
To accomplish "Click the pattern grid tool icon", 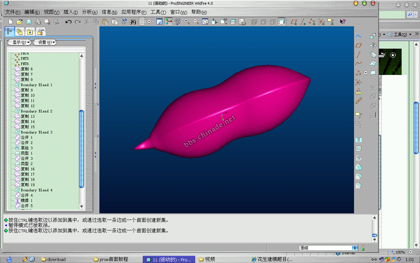I will click(373, 115).
